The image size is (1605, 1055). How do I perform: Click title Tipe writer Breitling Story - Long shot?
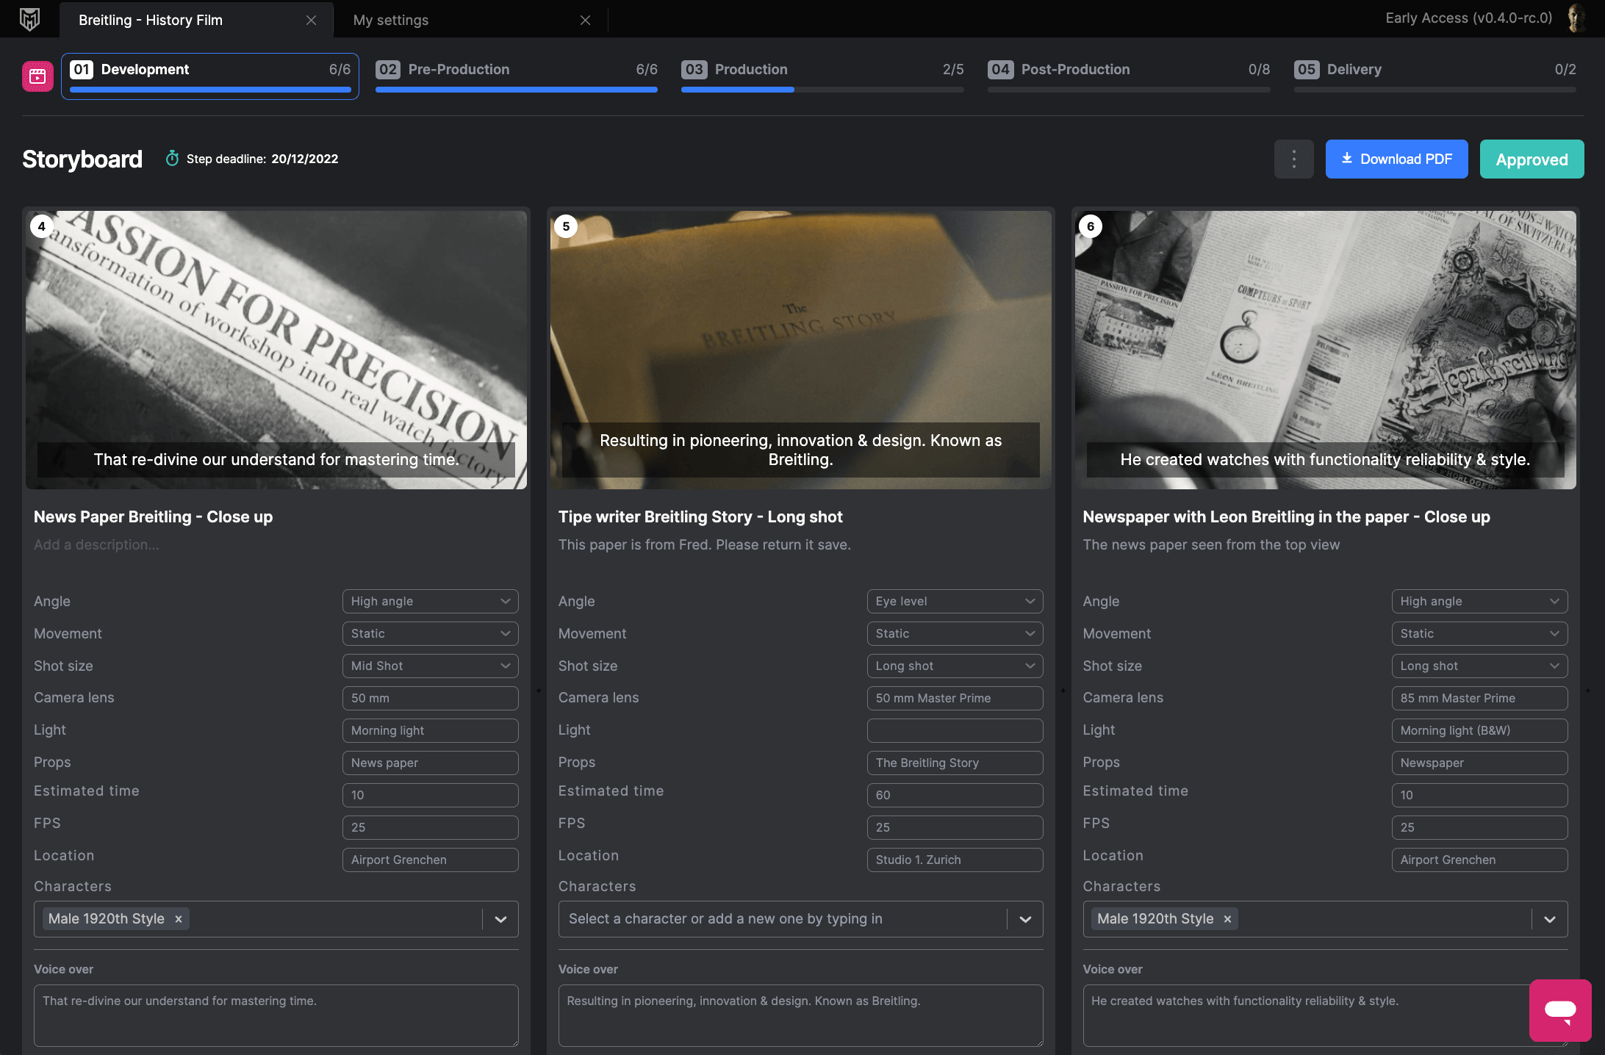700,516
